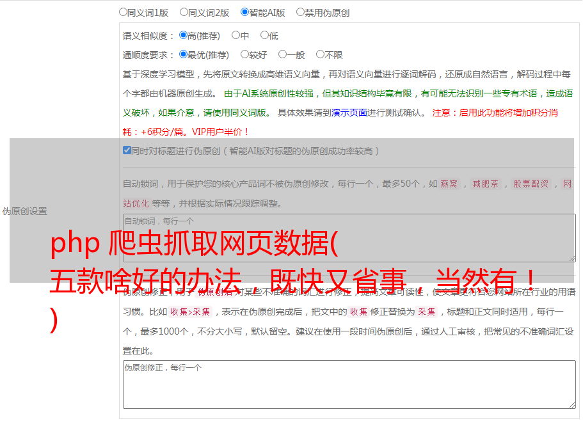
Task: Click the 语义相似度 label
Action: pyautogui.click(x=148, y=36)
